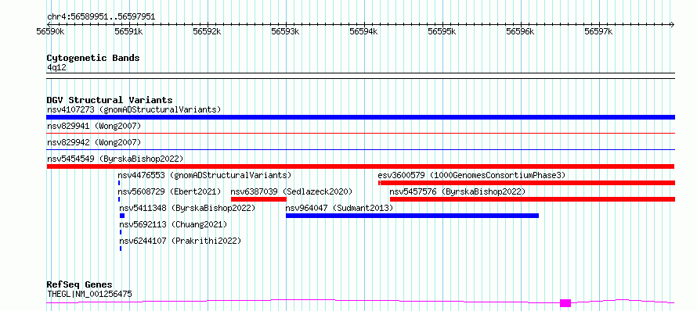Click the Cytogenetic Bands track heading
Viewport: 697px width, 311px height.
click(x=93, y=58)
